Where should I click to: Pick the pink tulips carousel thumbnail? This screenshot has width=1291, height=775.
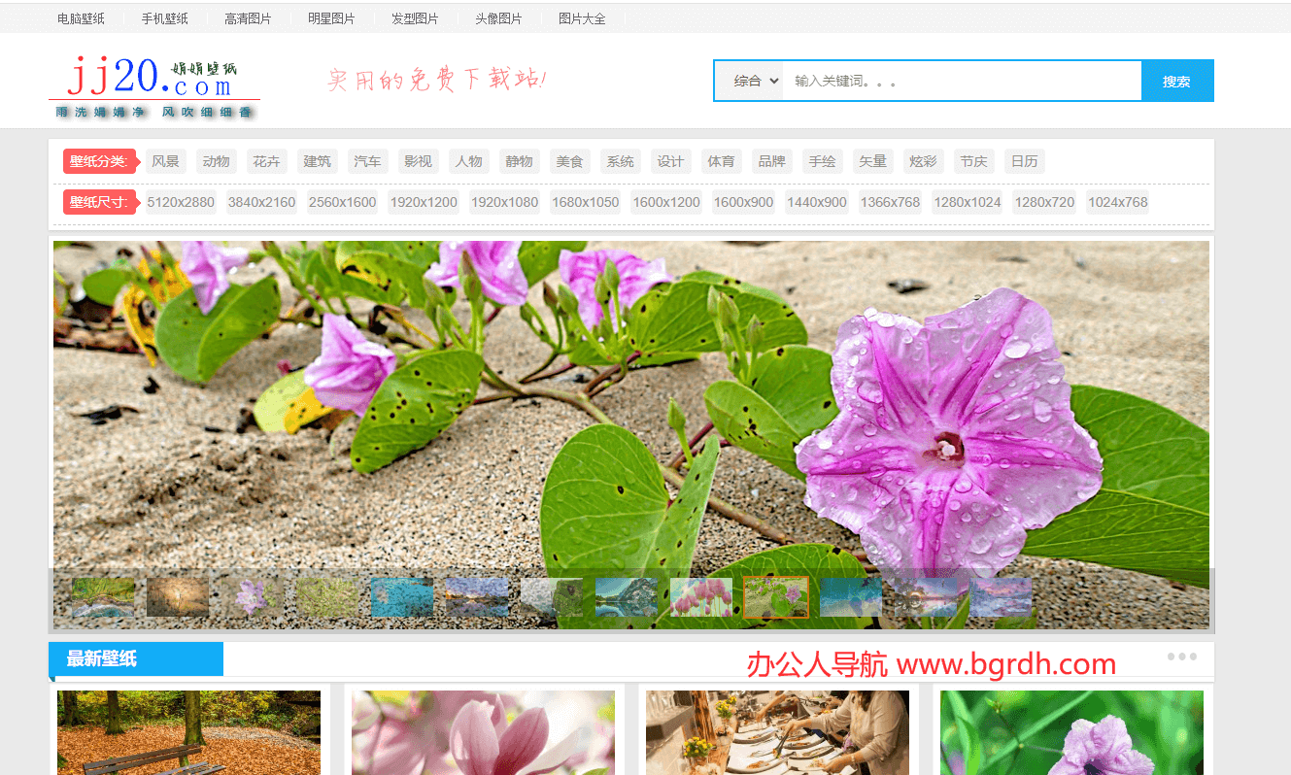click(x=701, y=597)
